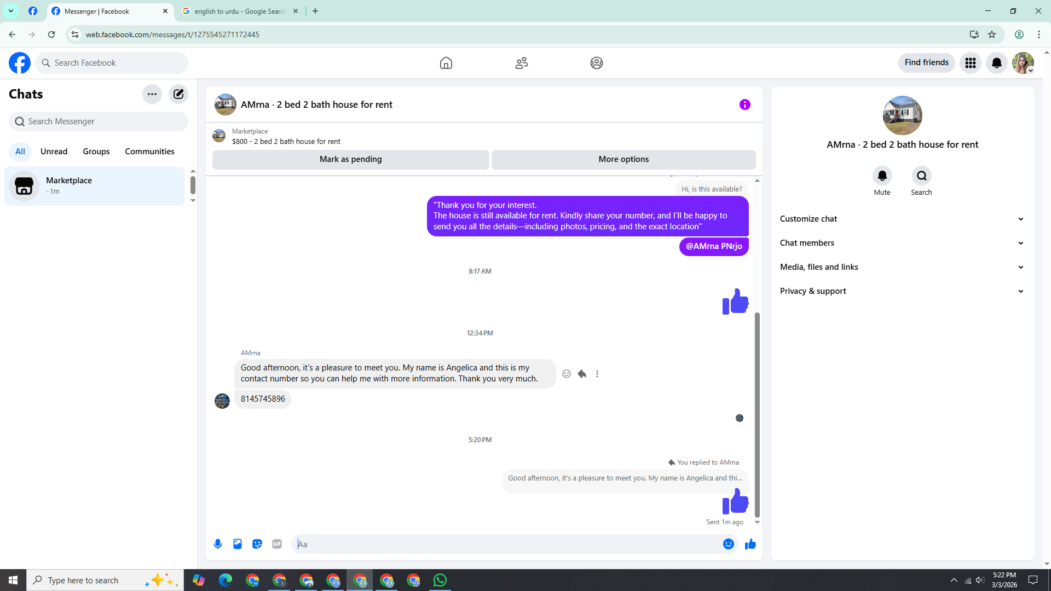The width and height of the screenshot is (1051, 591).
Task: React to AMrna's message with emoji icon
Action: point(567,374)
